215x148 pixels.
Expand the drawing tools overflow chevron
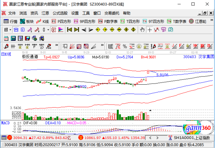coord(57,45)
